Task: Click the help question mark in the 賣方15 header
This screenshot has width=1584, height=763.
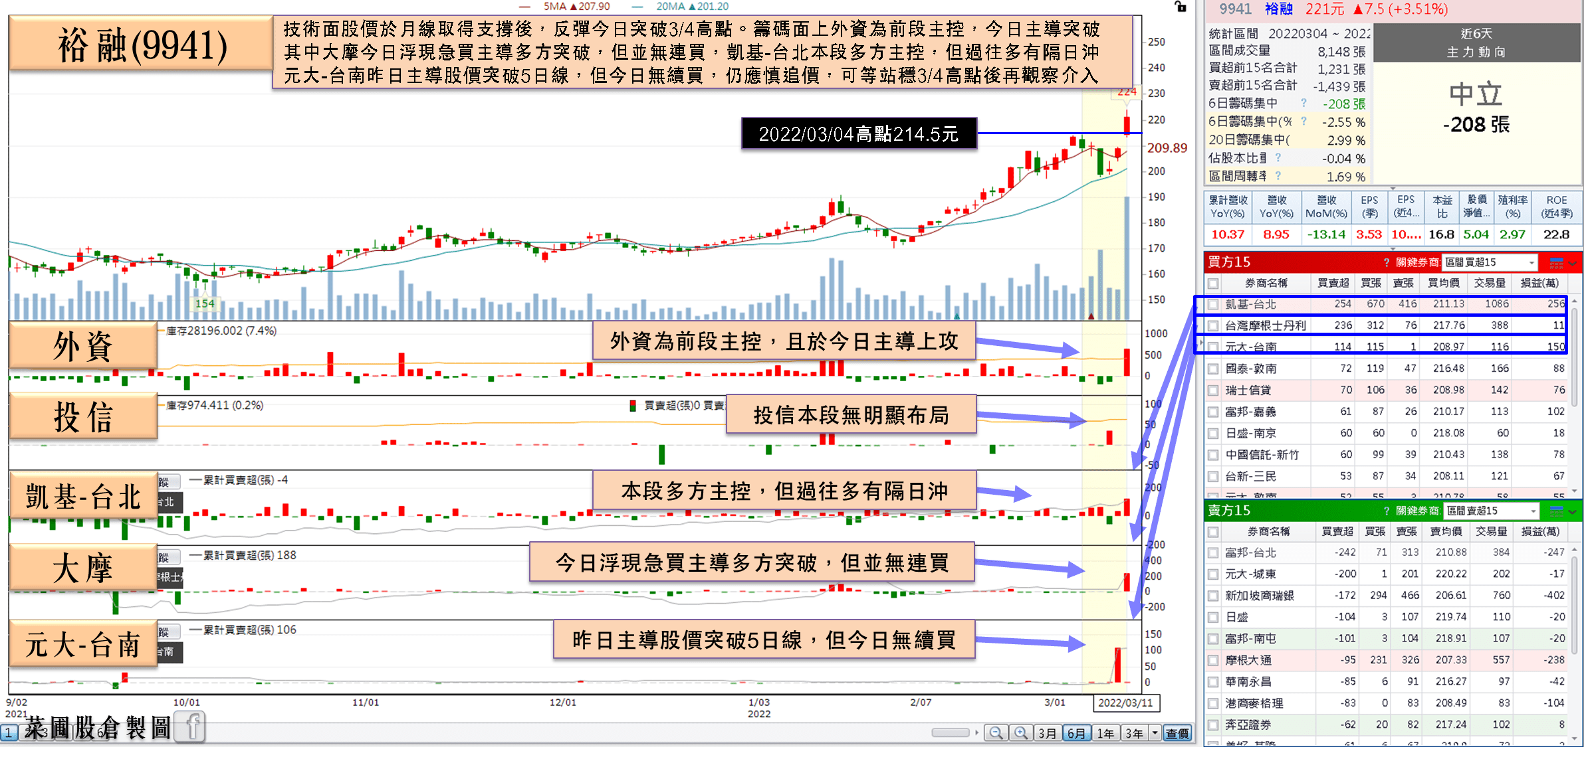Action: click(x=1387, y=511)
